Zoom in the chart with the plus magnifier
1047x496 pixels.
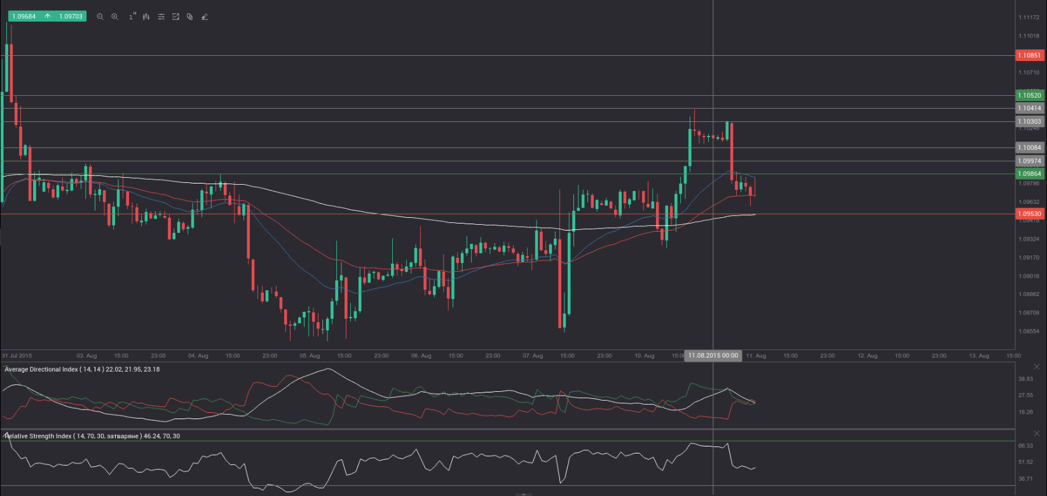click(x=114, y=17)
